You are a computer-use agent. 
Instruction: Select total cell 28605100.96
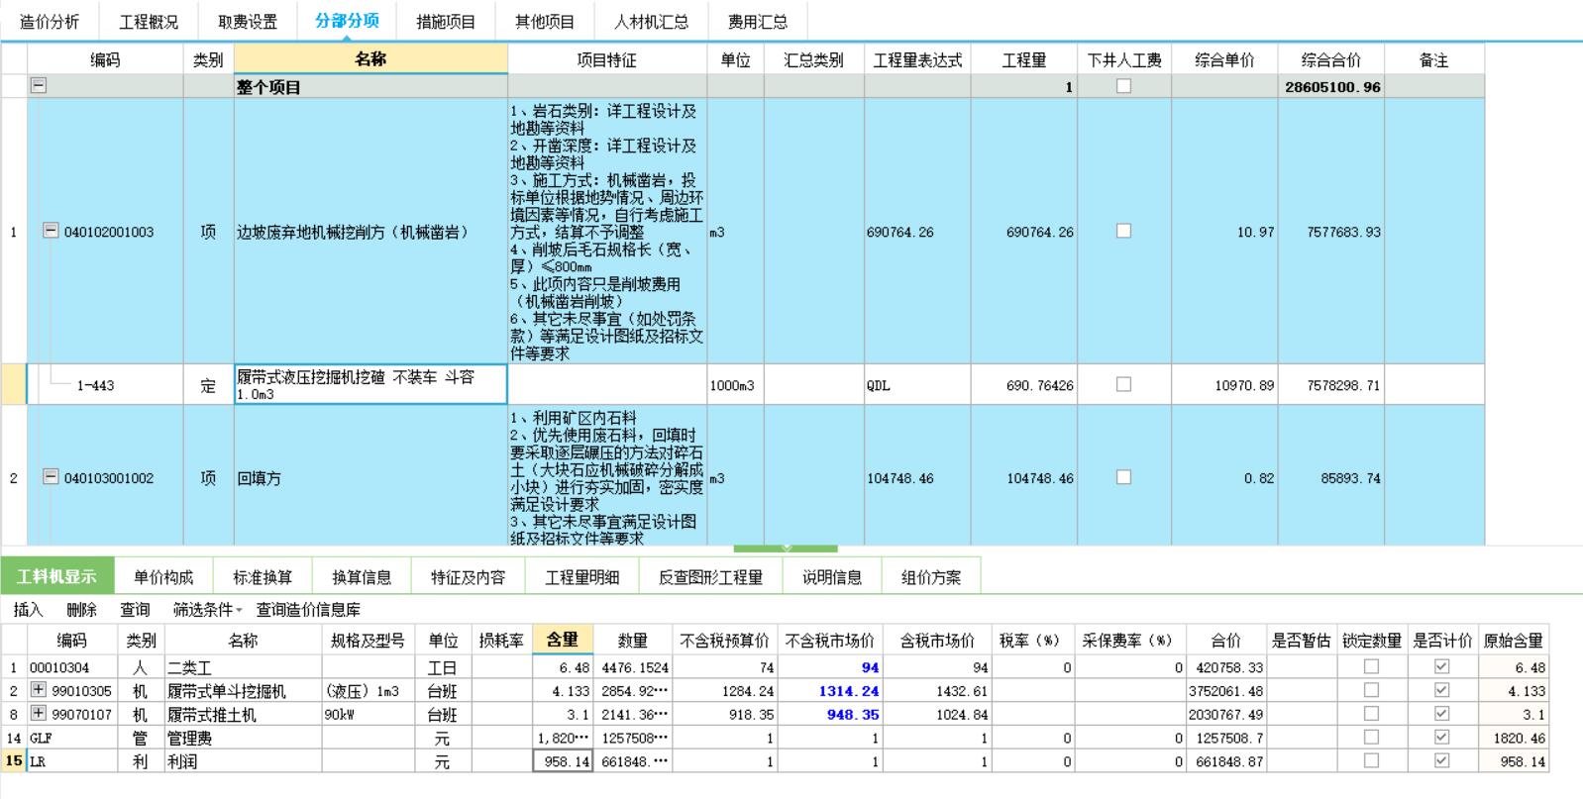(x=1330, y=86)
